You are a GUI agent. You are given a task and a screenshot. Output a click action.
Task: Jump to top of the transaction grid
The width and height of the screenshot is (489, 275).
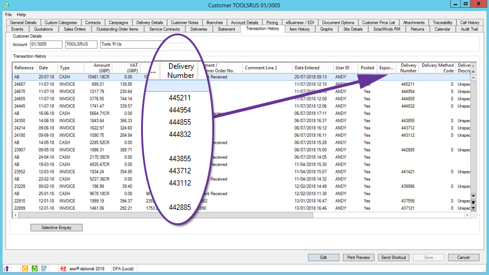click(x=473, y=66)
